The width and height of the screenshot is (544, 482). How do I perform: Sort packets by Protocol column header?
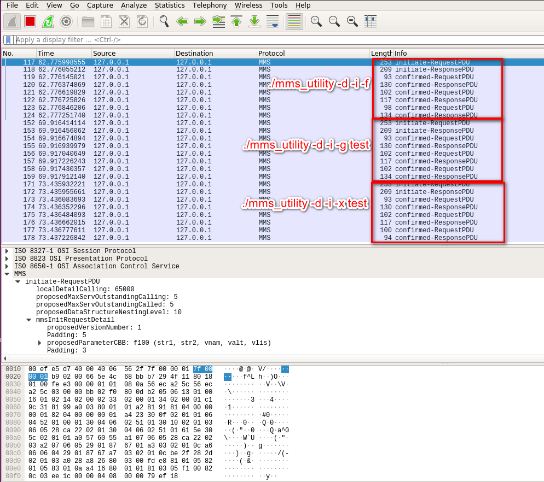[x=313, y=54]
